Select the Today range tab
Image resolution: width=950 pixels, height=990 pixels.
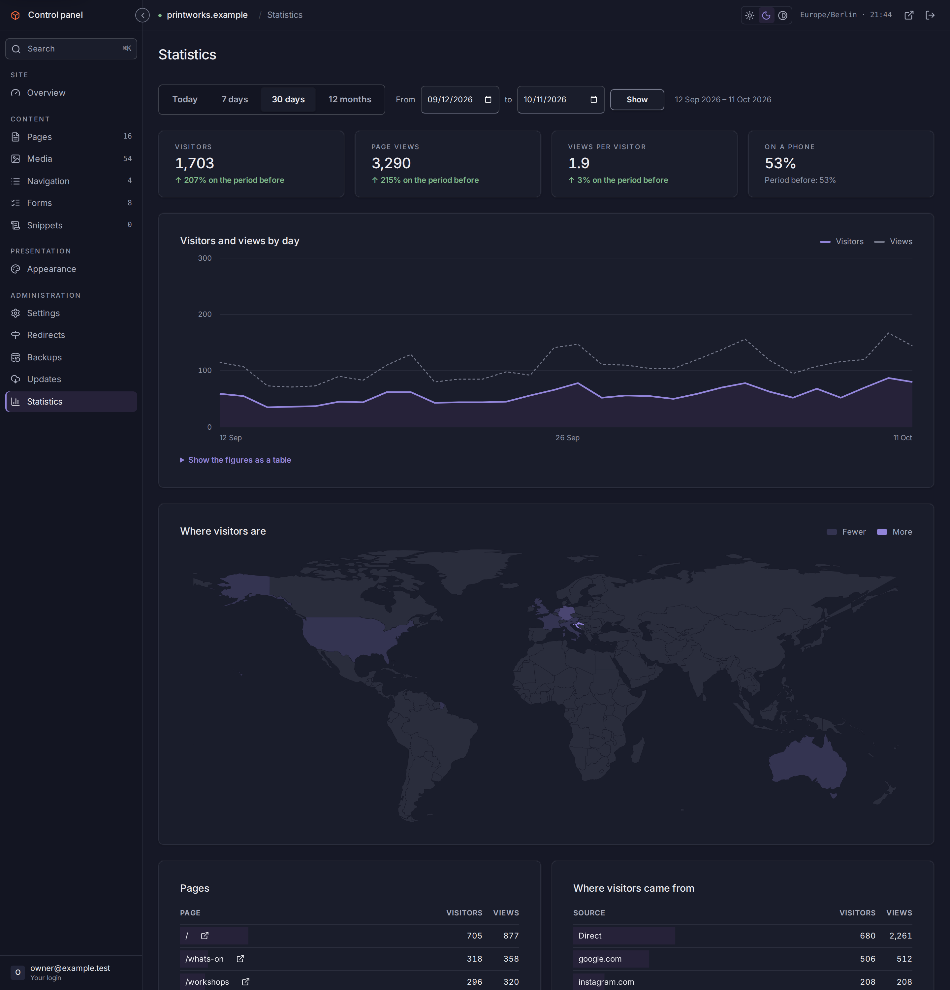(x=185, y=100)
